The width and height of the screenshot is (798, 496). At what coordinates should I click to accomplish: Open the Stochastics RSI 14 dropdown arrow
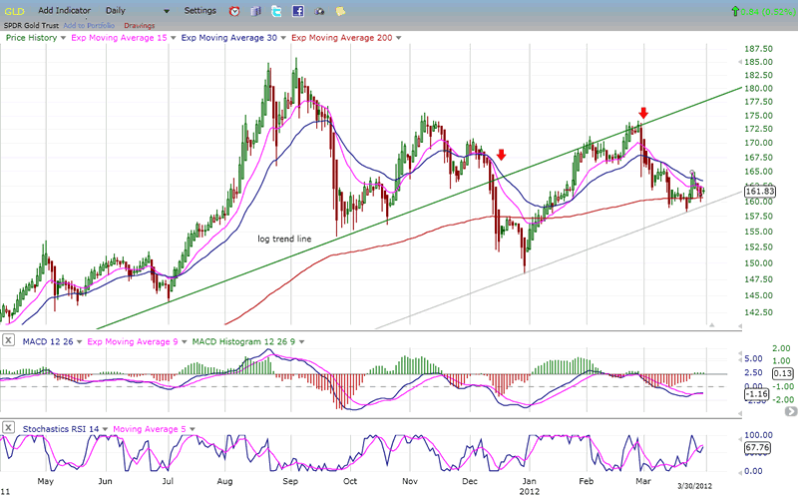tap(106, 429)
